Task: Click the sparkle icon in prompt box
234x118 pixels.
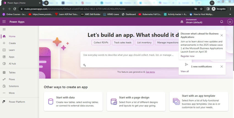Action: click(85, 65)
